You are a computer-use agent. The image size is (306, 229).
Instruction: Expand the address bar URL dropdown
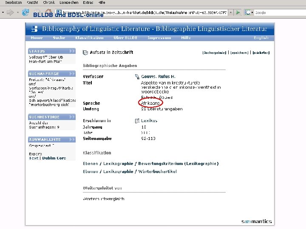(x=231, y=13)
